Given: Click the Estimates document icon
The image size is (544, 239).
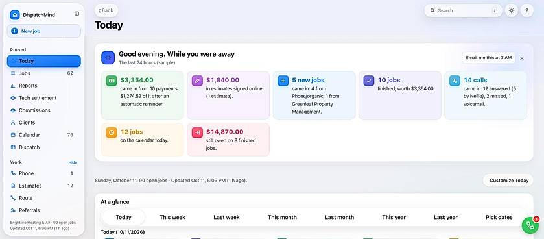Looking at the screenshot, I should click(13, 186).
